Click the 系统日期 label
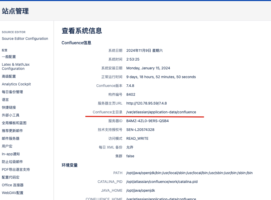 [115, 51]
